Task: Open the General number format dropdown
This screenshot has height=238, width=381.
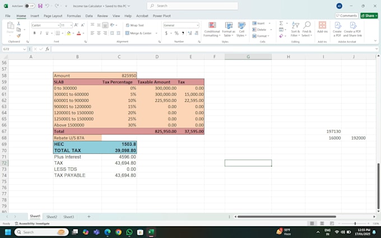Action: (198, 25)
